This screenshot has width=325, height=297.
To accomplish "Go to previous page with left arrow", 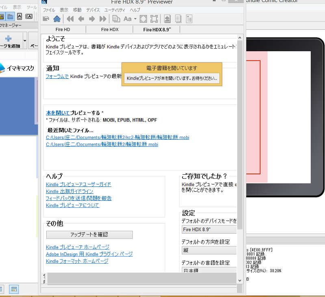I will (81, 19).
